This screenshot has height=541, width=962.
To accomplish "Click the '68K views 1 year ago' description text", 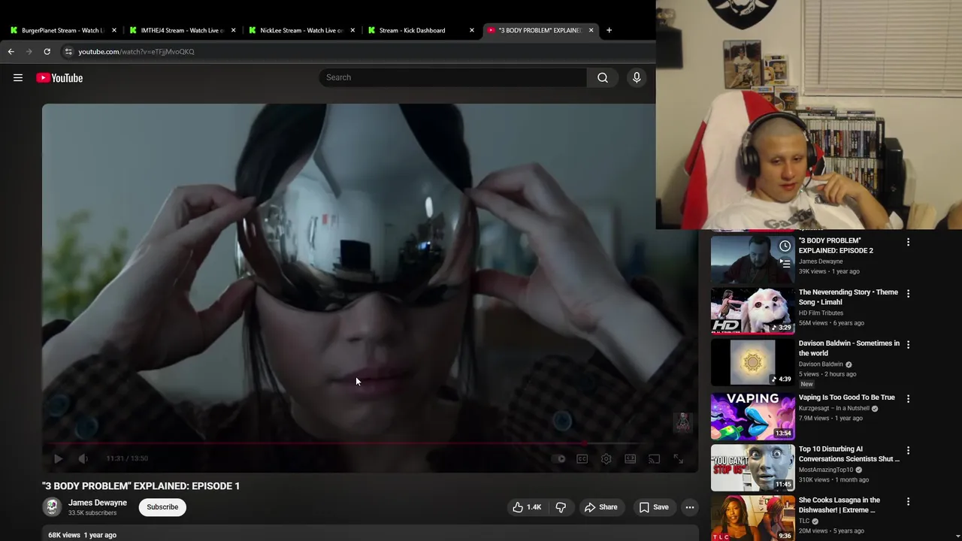I will [82, 535].
